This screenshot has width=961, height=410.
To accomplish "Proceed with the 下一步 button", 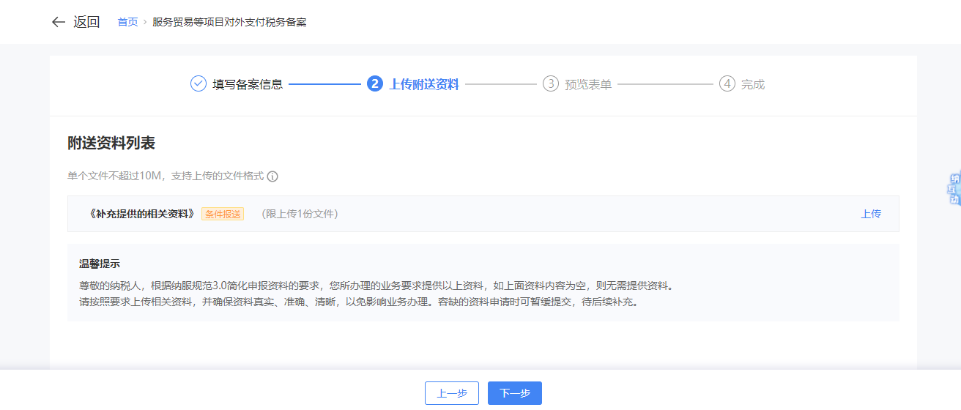I will pyautogui.click(x=515, y=393).
